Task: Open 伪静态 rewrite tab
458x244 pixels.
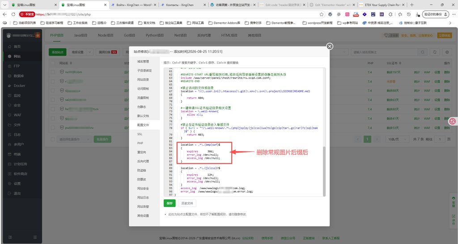Action: 142,107
